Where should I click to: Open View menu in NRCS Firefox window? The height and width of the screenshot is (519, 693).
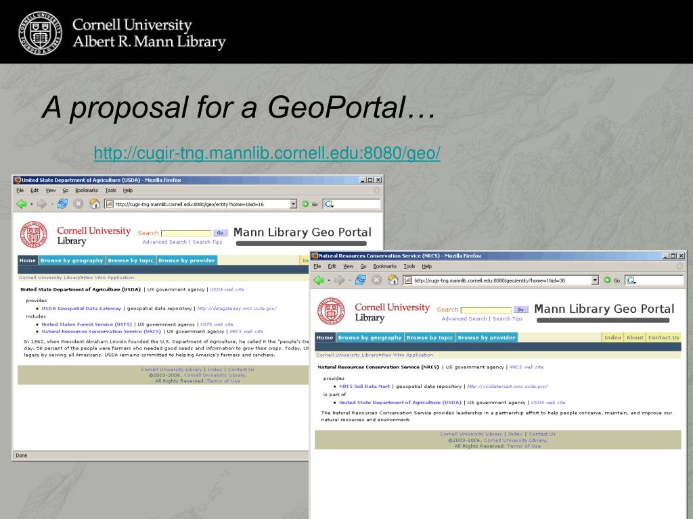(349, 266)
